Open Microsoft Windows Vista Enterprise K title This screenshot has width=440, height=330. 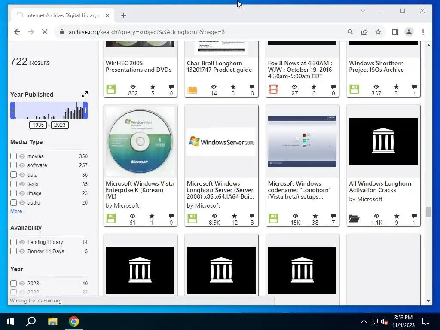[140, 190]
